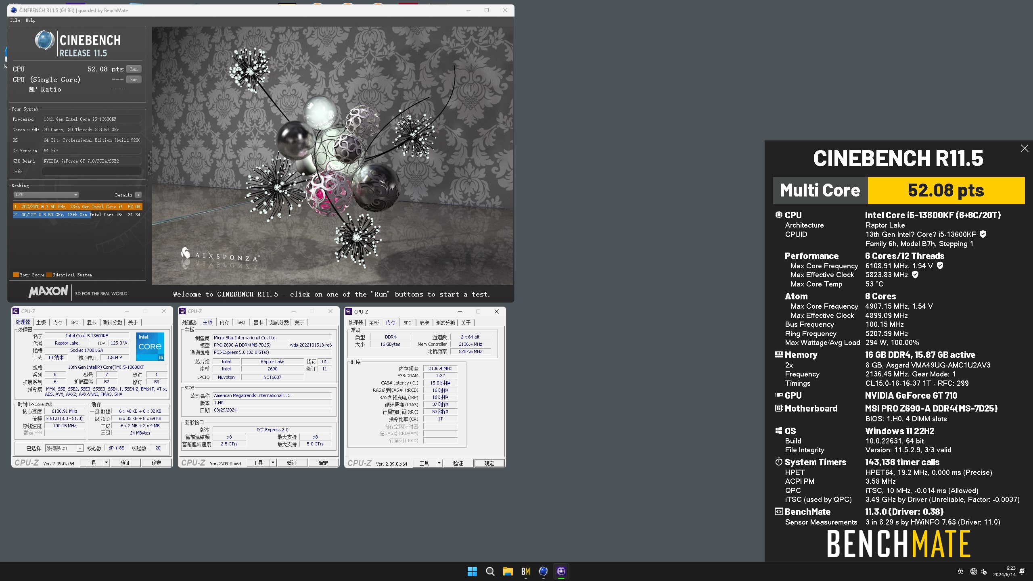Viewport: 1033px width, 581px height.
Task: Click the CAS# Latency 15.0 value
Action: [x=440, y=383]
